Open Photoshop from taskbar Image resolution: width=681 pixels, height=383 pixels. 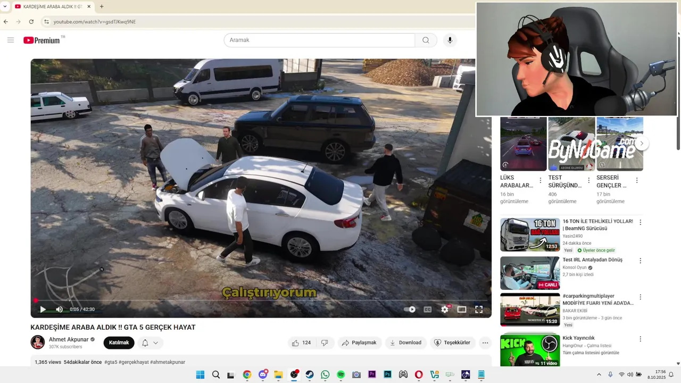[x=387, y=374]
